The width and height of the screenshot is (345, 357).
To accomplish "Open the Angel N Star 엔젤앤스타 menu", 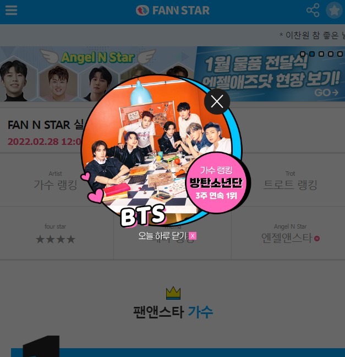I will (x=290, y=234).
